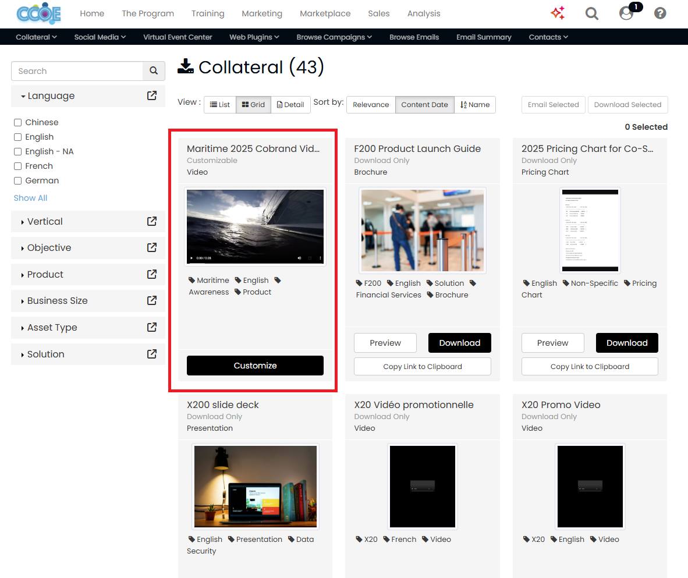Pop out the Product filter

pos(152,274)
